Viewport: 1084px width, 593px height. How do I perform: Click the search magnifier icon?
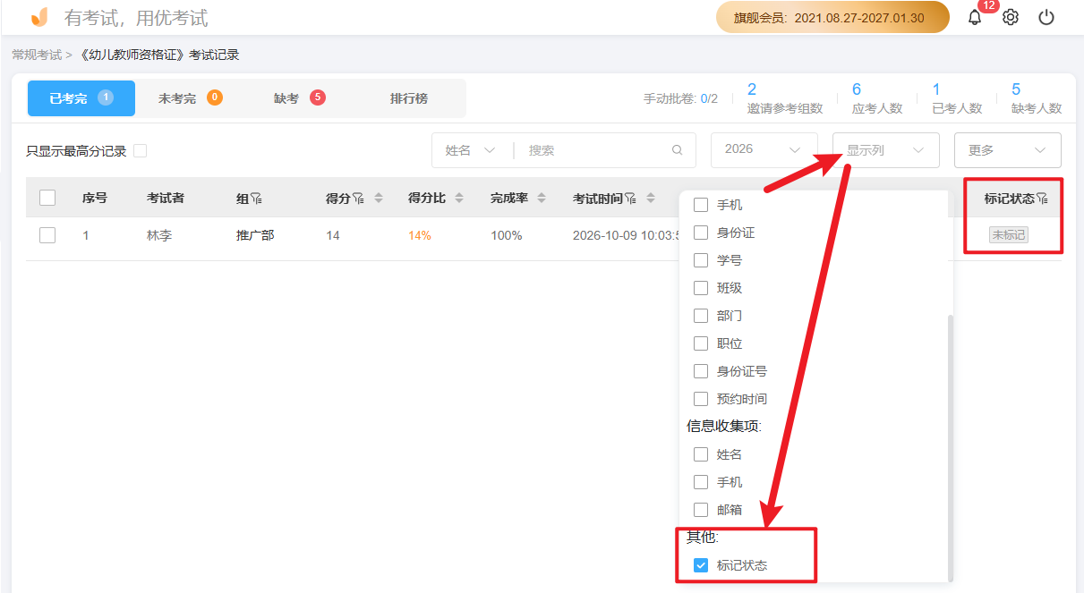678,150
